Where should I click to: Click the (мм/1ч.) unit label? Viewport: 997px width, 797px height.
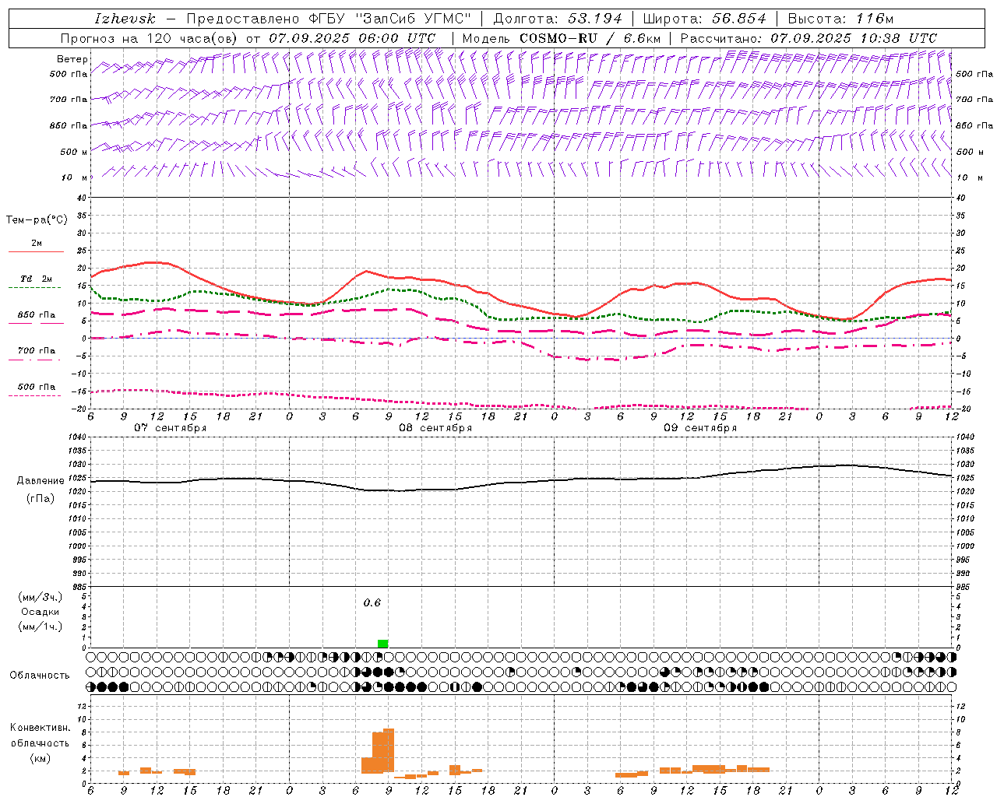[41, 627]
